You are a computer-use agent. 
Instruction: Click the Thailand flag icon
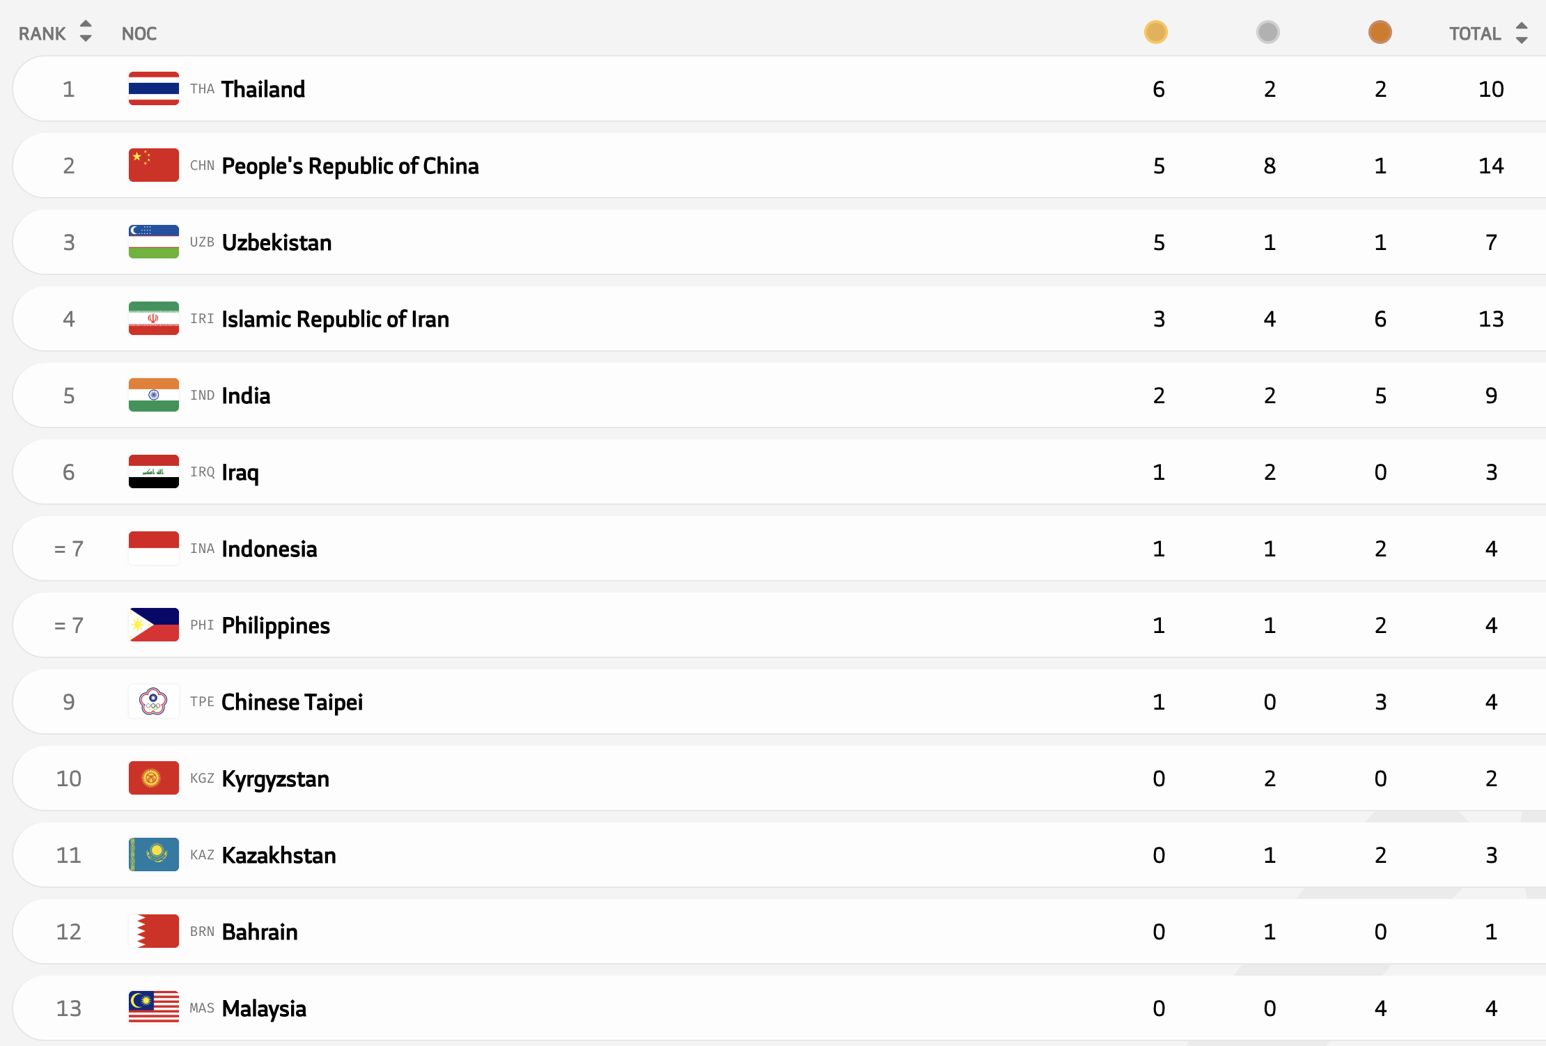point(153,88)
